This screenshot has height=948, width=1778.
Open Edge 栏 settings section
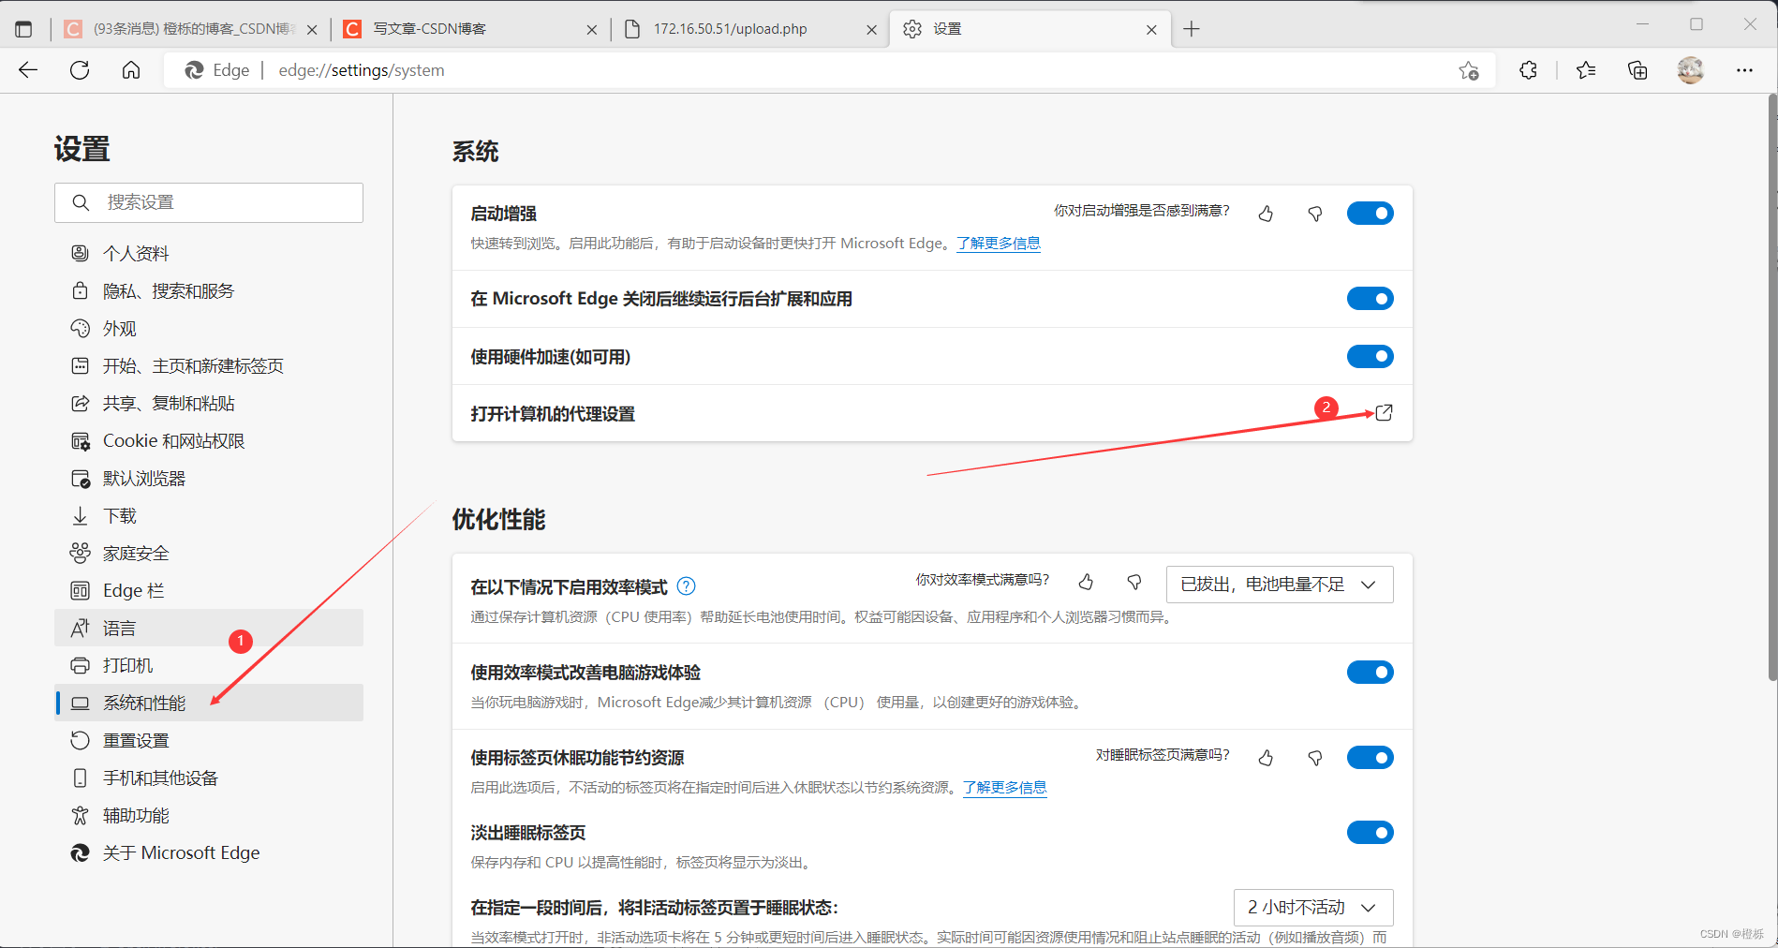click(x=210, y=590)
